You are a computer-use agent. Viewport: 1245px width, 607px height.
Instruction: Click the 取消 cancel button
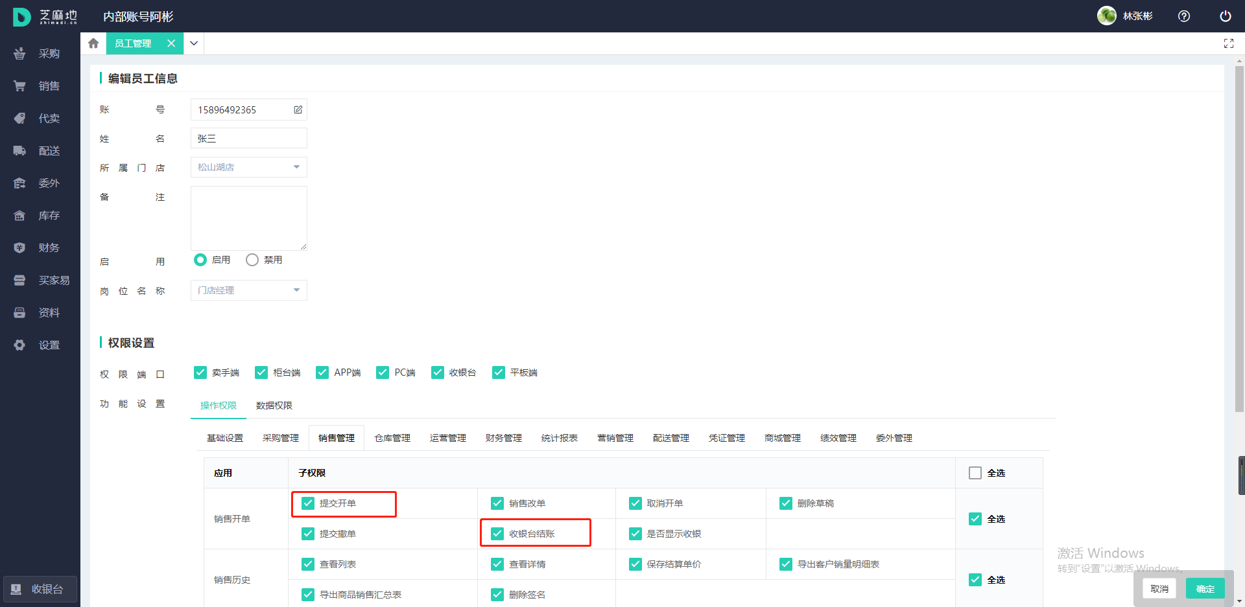(x=1159, y=589)
